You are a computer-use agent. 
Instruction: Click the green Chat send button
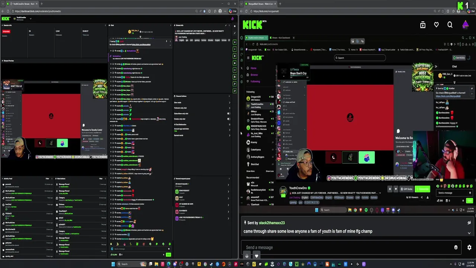tap(168, 255)
